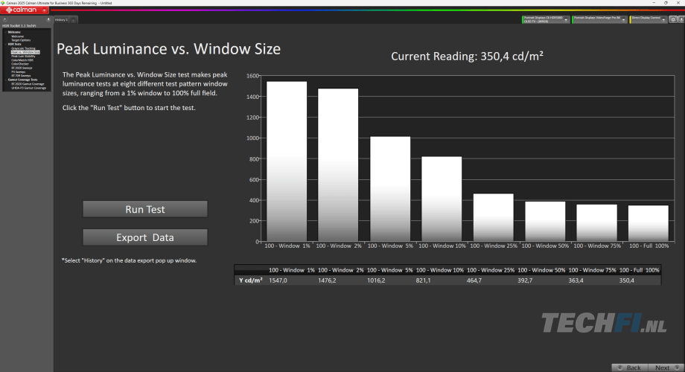Click the settings gear icon at top right

(x=672, y=20)
